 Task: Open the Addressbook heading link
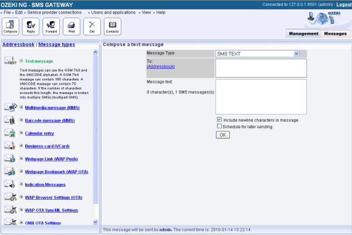[18, 44]
